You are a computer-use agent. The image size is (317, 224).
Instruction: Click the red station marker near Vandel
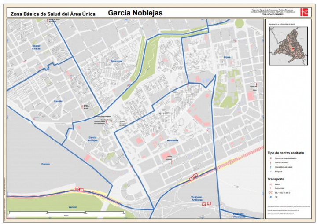click(x=79, y=189)
